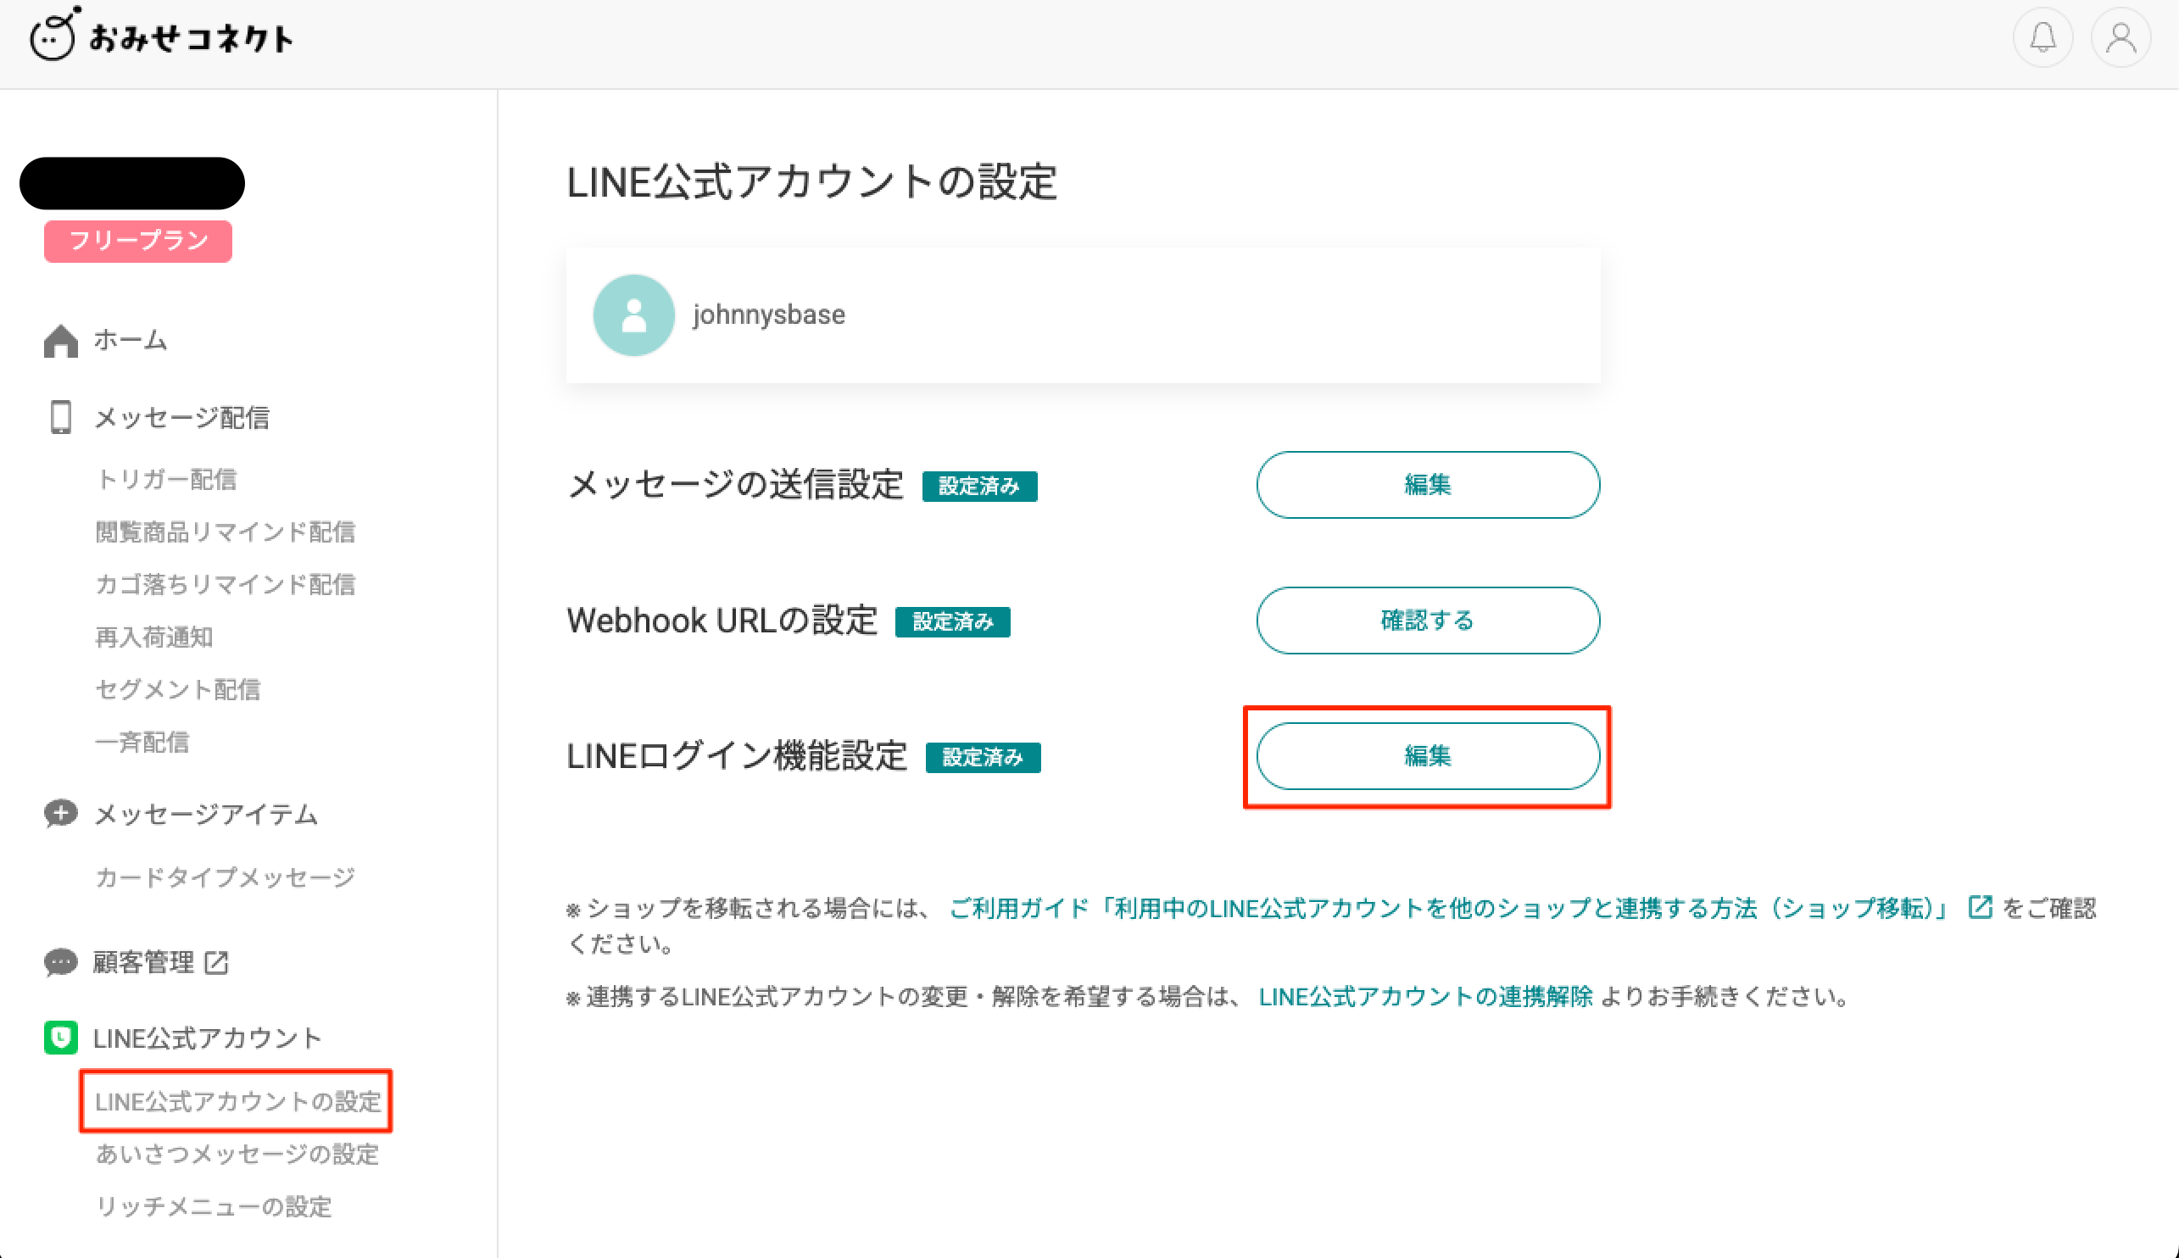Open リッチメニューの設定 in the sidebar
The image size is (2179, 1258).
pyautogui.click(x=213, y=1207)
